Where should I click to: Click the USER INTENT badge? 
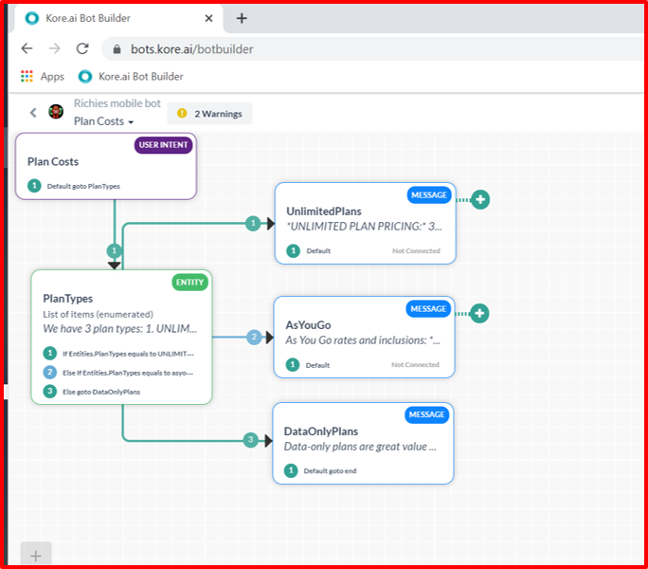pyautogui.click(x=163, y=145)
